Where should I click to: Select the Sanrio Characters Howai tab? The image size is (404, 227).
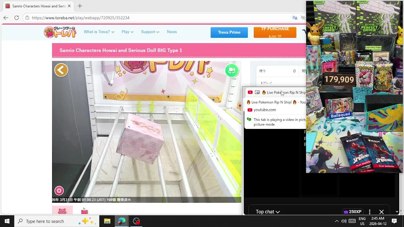(39, 6)
